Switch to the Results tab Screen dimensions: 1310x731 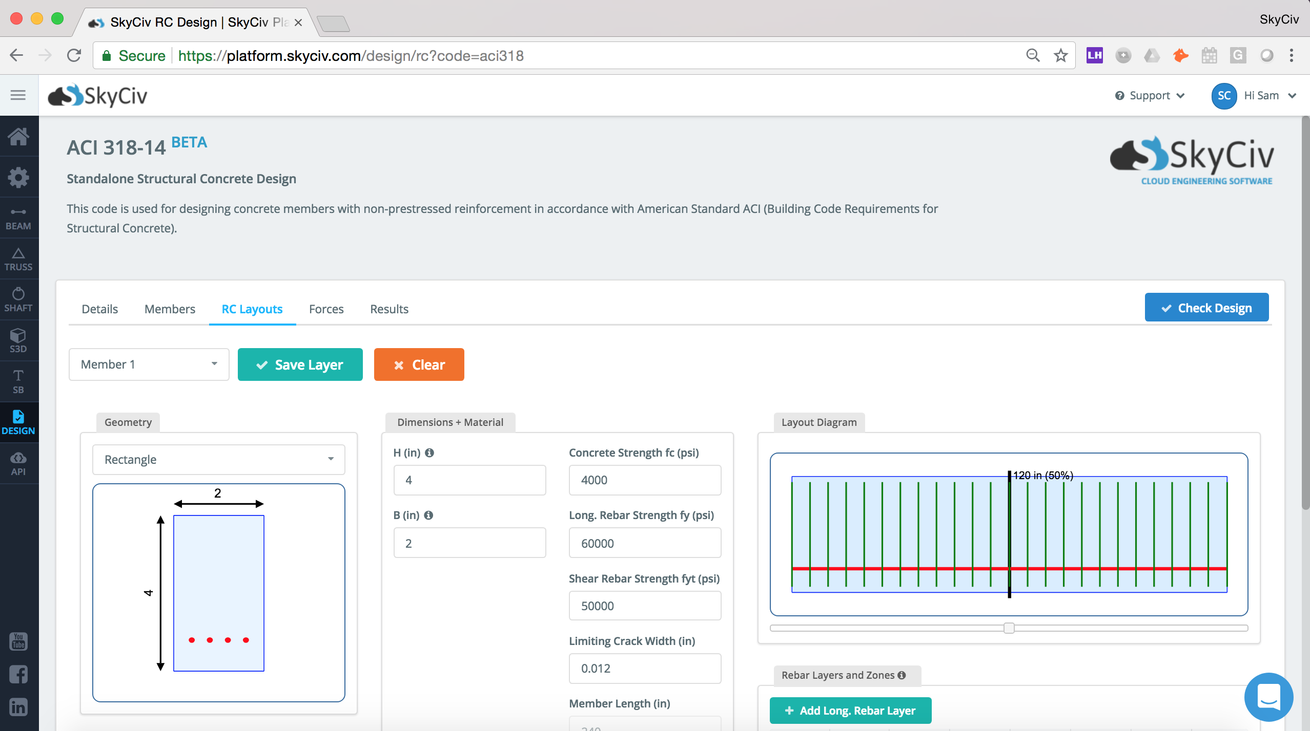click(390, 308)
